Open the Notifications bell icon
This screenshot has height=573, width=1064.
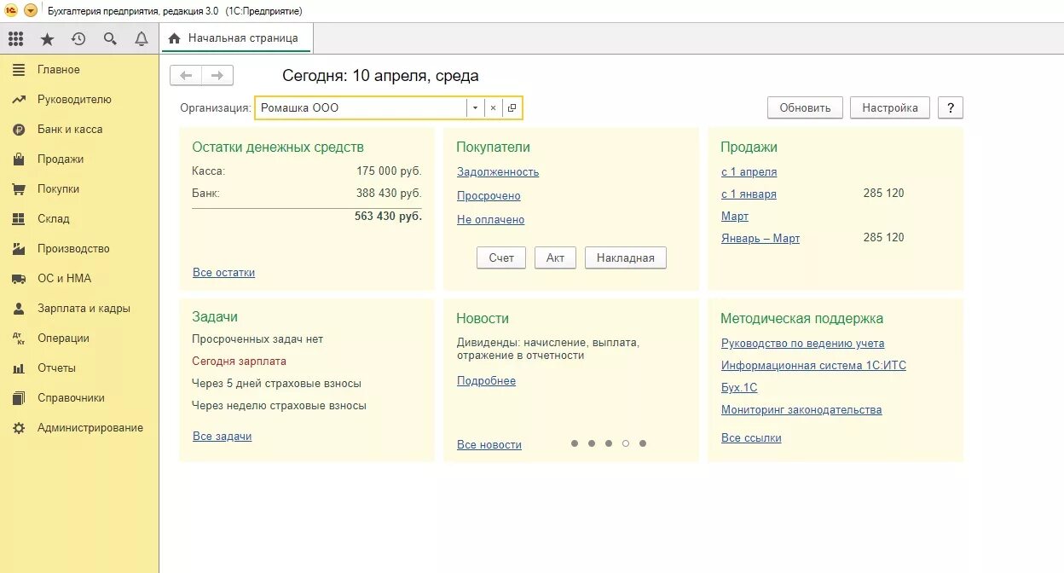(x=141, y=38)
